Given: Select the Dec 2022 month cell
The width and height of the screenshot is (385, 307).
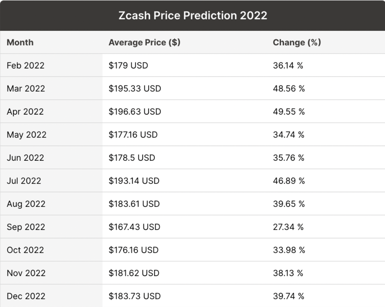Looking at the screenshot, I should pyautogui.click(x=26, y=296).
